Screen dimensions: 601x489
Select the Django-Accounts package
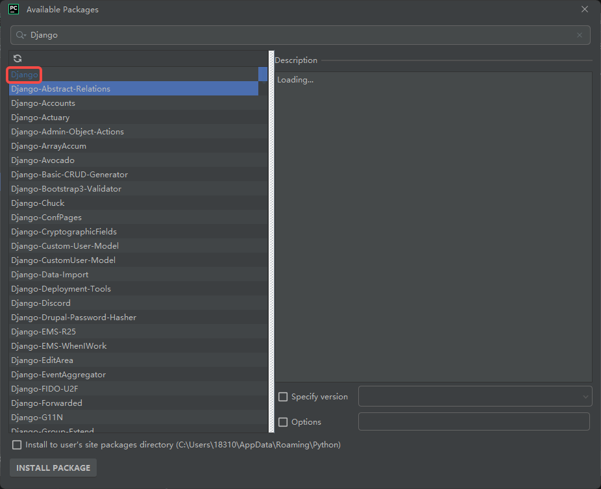(x=138, y=103)
